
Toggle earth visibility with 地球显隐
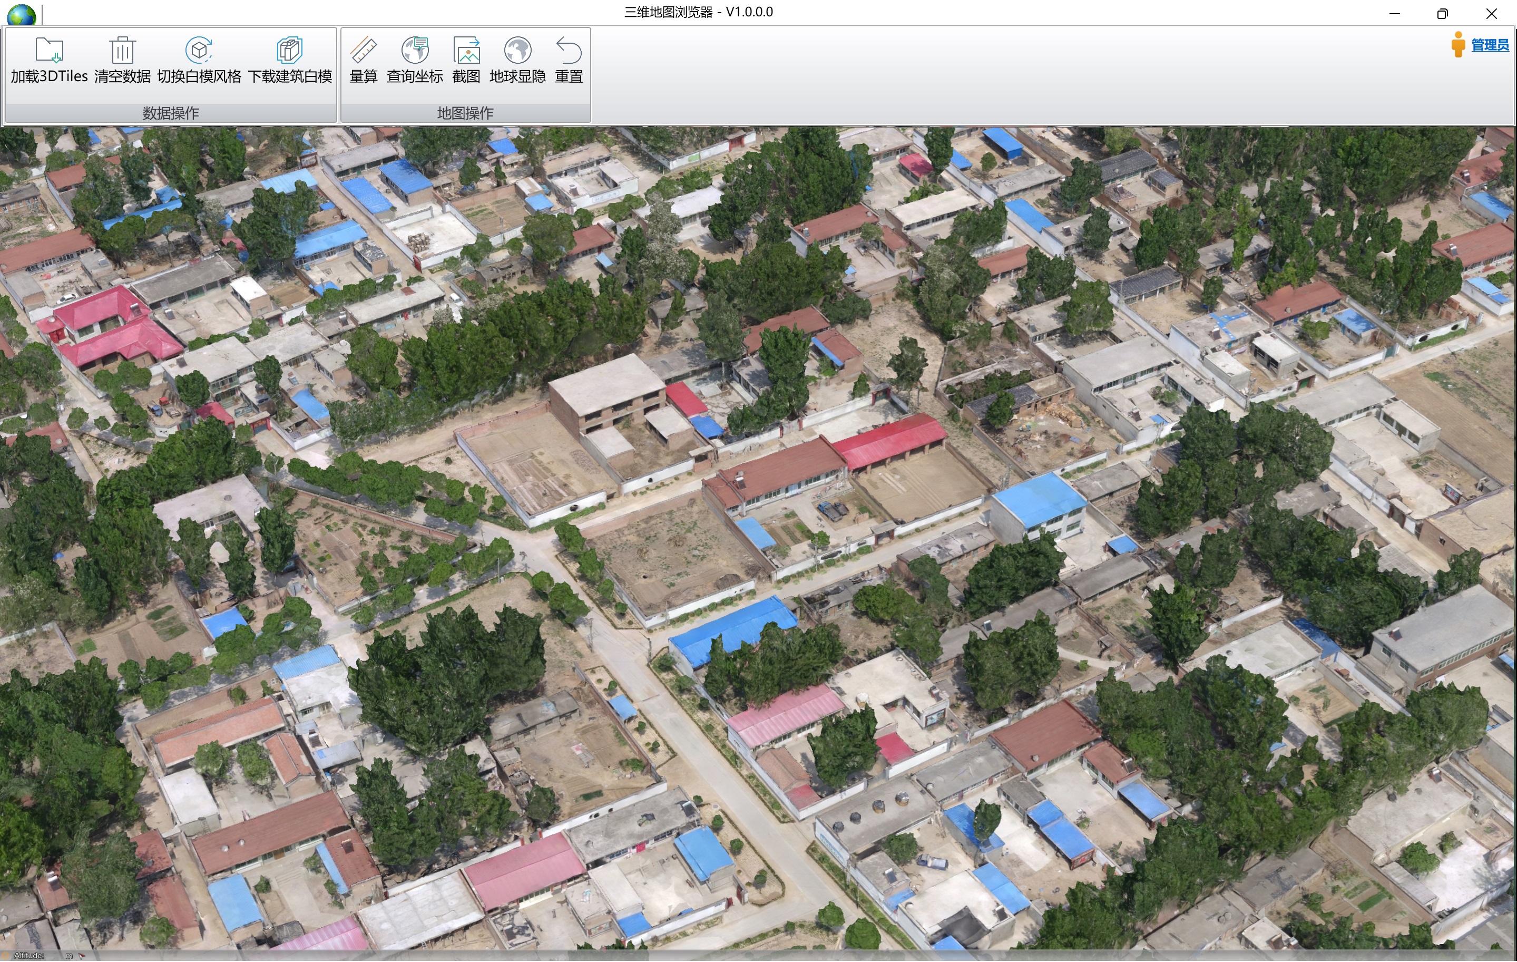[x=517, y=61]
